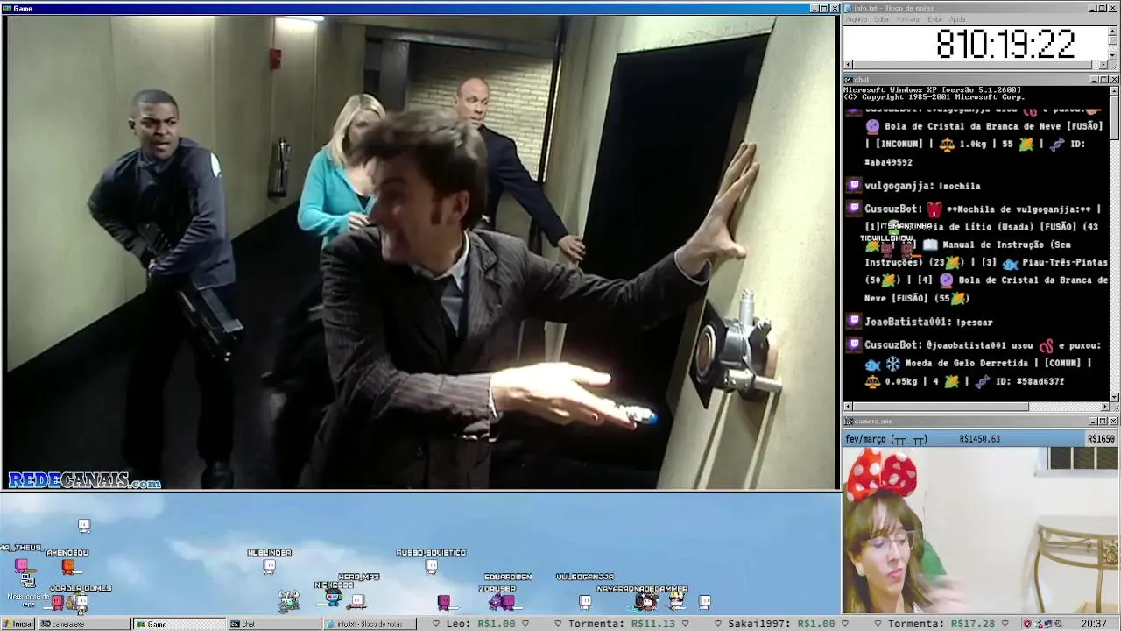This screenshot has width=1121, height=631.
Task: Click the chat window scroll down arrow
Action: tap(1114, 396)
